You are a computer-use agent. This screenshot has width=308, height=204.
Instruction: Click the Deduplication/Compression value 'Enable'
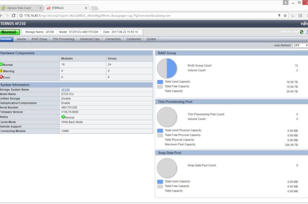(x=66, y=103)
